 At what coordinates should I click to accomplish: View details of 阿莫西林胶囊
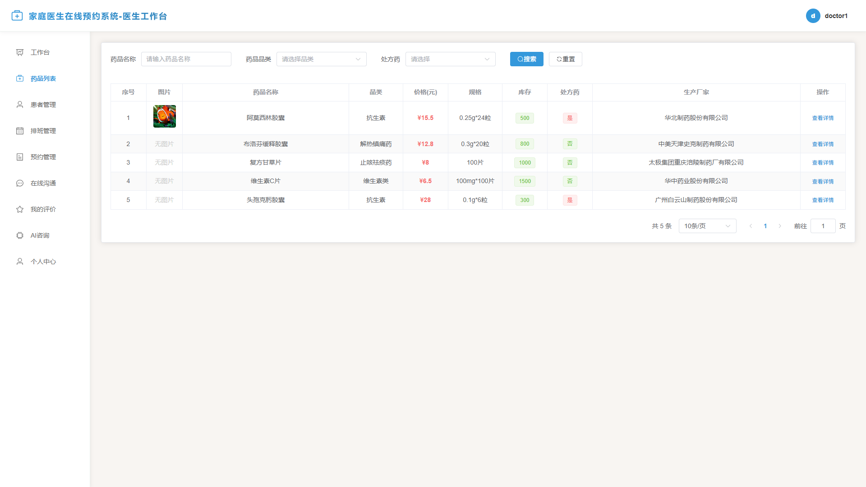pyautogui.click(x=822, y=118)
